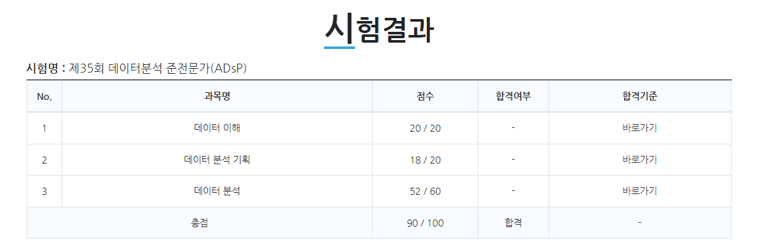Open 바로가기 link for 데이터 분석 기획 row
Viewport: 759px width, 245px height.
(x=639, y=160)
